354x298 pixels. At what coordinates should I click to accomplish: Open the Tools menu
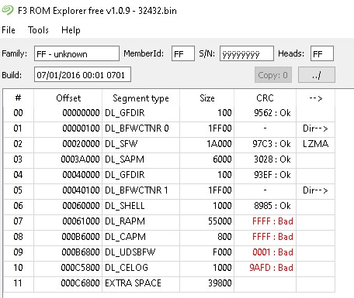pyautogui.click(x=38, y=30)
